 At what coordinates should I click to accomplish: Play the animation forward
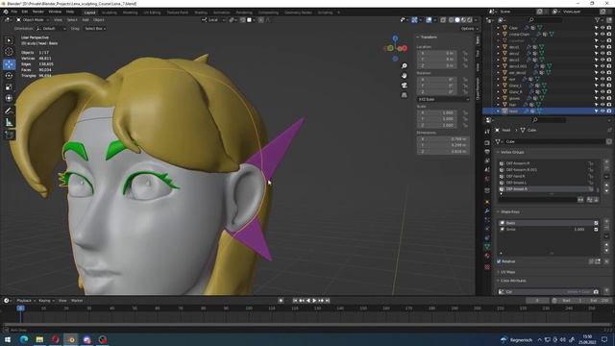pos(314,301)
